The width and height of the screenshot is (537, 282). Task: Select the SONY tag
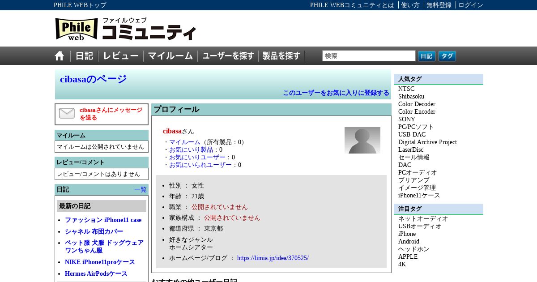[407, 119]
